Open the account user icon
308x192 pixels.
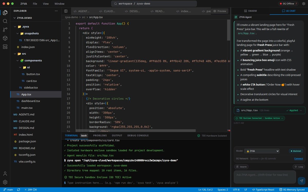tap(5, 174)
